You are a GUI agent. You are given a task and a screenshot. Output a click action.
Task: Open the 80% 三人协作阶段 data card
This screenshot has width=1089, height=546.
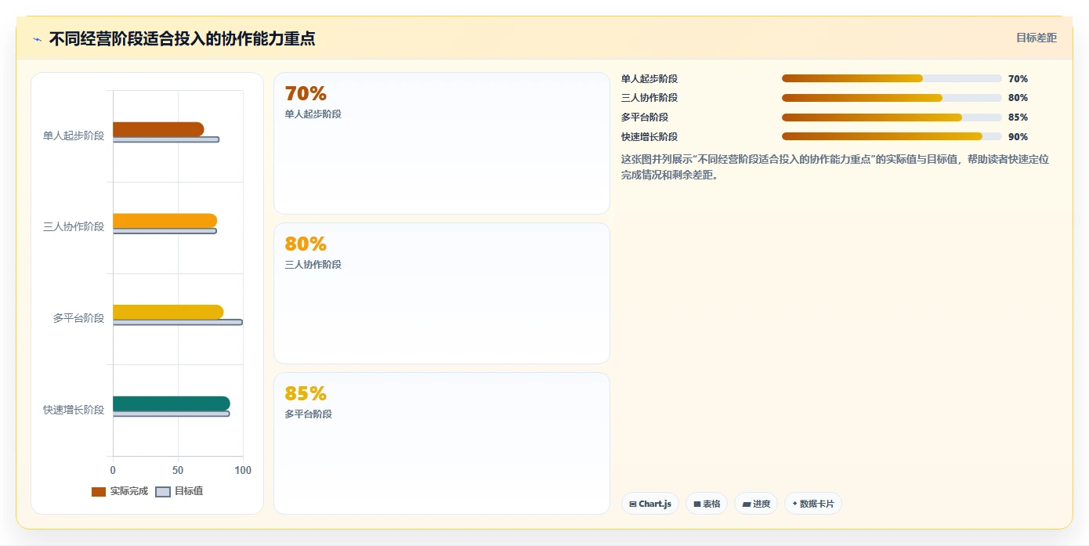[x=442, y=294]
